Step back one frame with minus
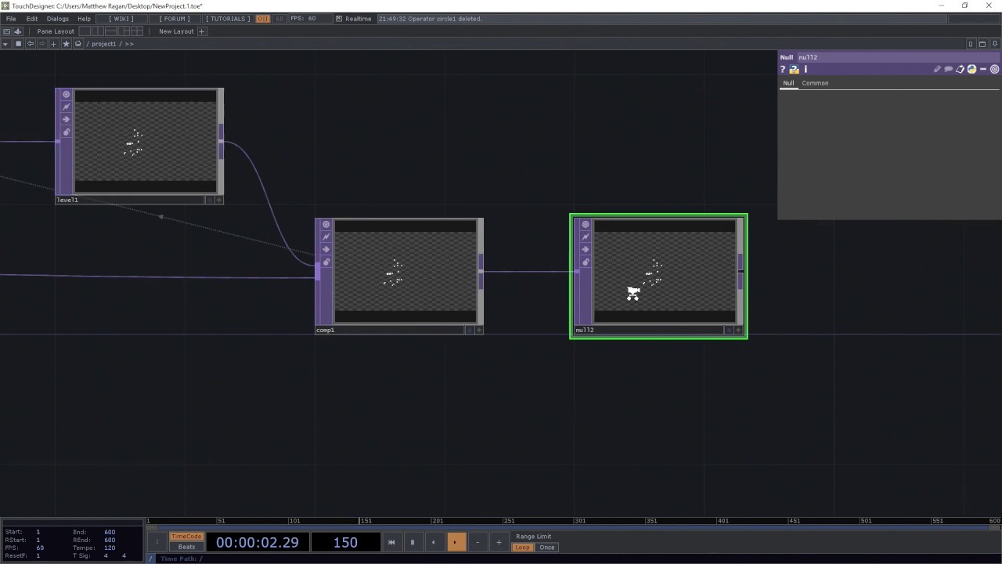 pyautogui.click(x=478, y=542)
